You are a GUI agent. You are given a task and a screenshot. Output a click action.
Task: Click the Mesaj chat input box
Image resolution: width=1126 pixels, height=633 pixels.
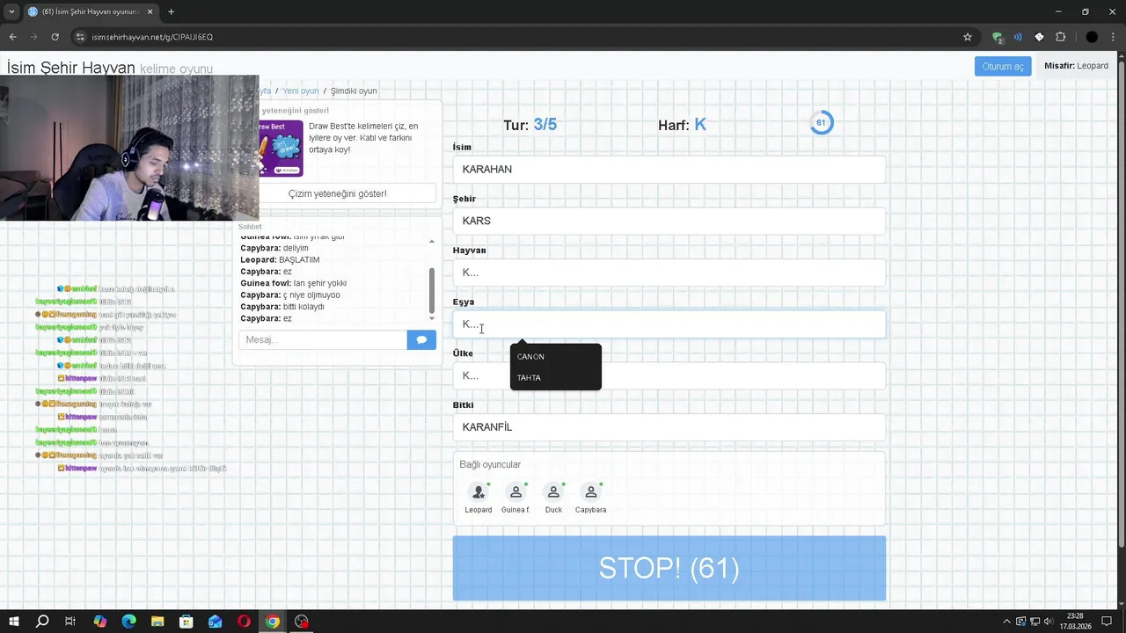[323, 339]
